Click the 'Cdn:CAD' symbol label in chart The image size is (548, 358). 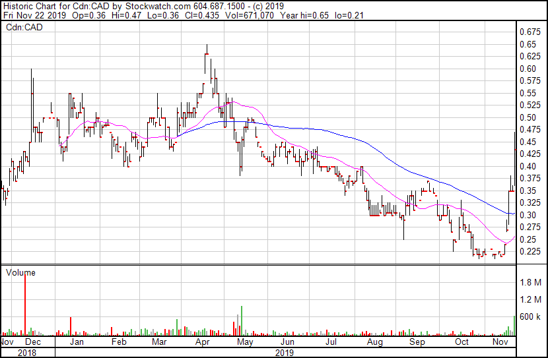24,27
